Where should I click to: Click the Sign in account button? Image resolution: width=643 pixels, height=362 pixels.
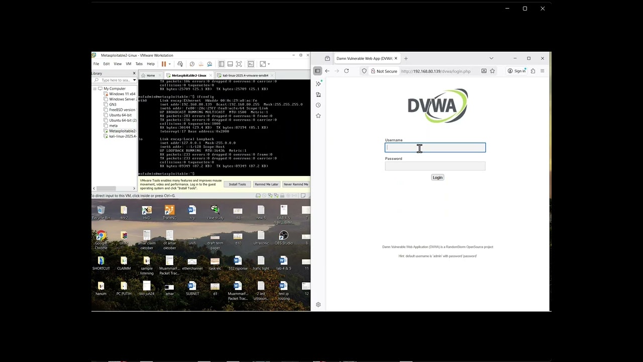coord(516,71)
